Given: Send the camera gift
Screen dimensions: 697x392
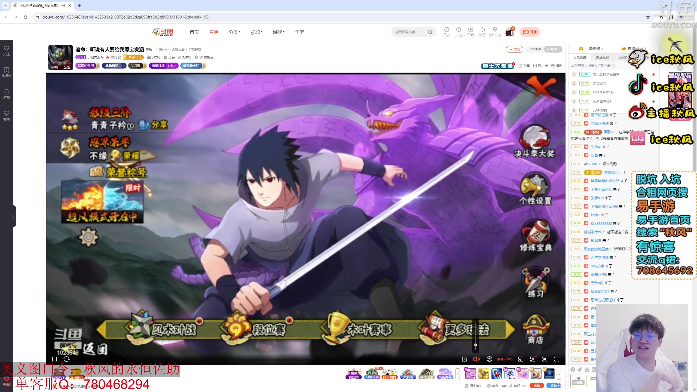Looking at the screenshot, I should [536, 374].
